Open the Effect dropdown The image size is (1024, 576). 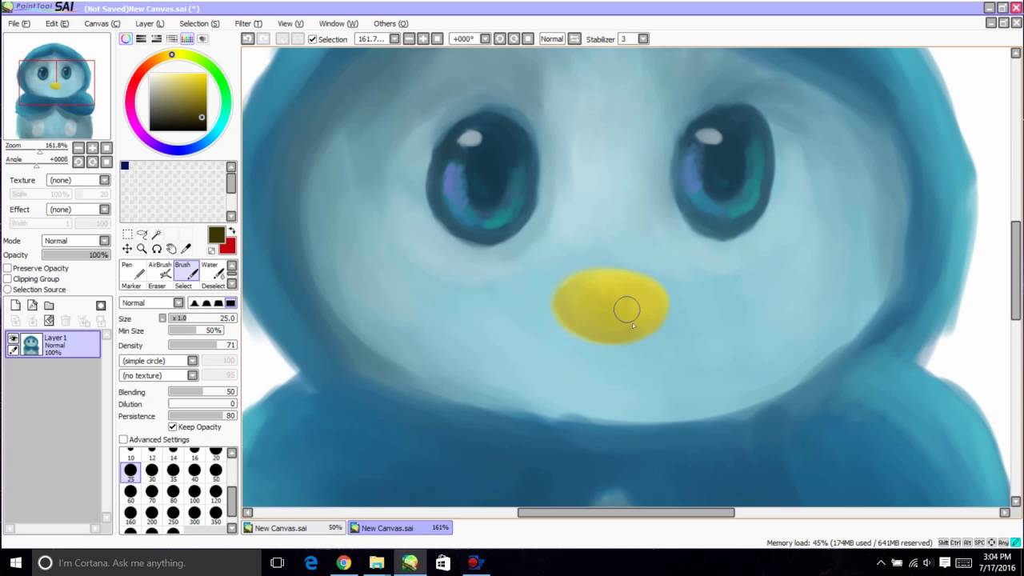pyautogui.click(x=78, y=210)
